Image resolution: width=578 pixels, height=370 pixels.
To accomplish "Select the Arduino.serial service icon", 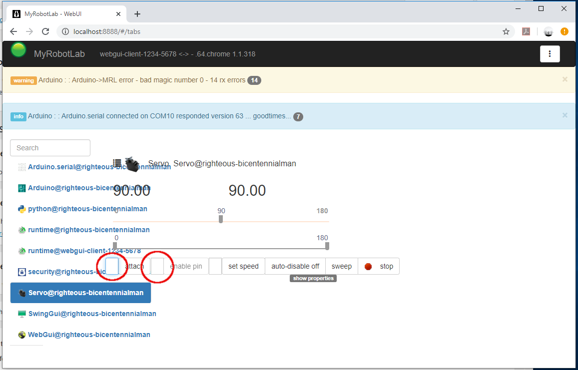I will [22, 166].
